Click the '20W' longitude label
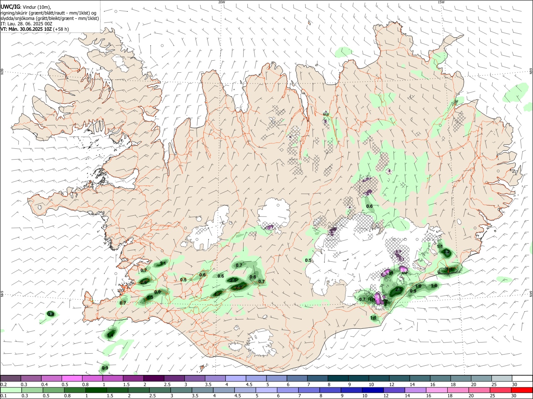The width and height of the screenshot is (533, 399). (x=222, y=2)
